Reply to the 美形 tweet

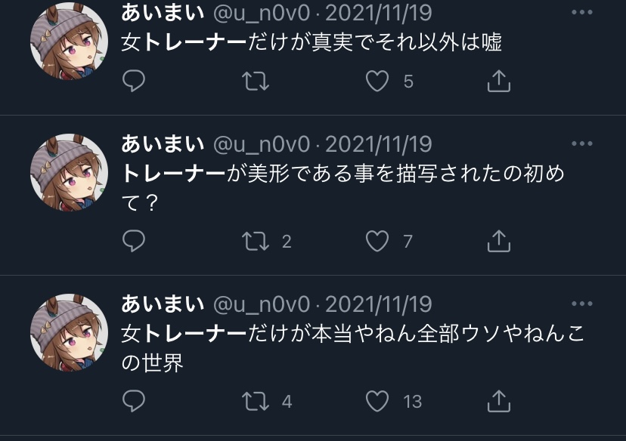(x=133, y=241)
